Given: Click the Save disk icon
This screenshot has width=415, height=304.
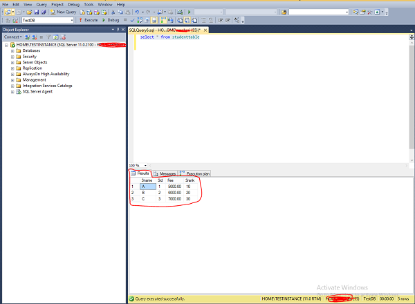Looking at the screenshot, I should coord(37,12).
